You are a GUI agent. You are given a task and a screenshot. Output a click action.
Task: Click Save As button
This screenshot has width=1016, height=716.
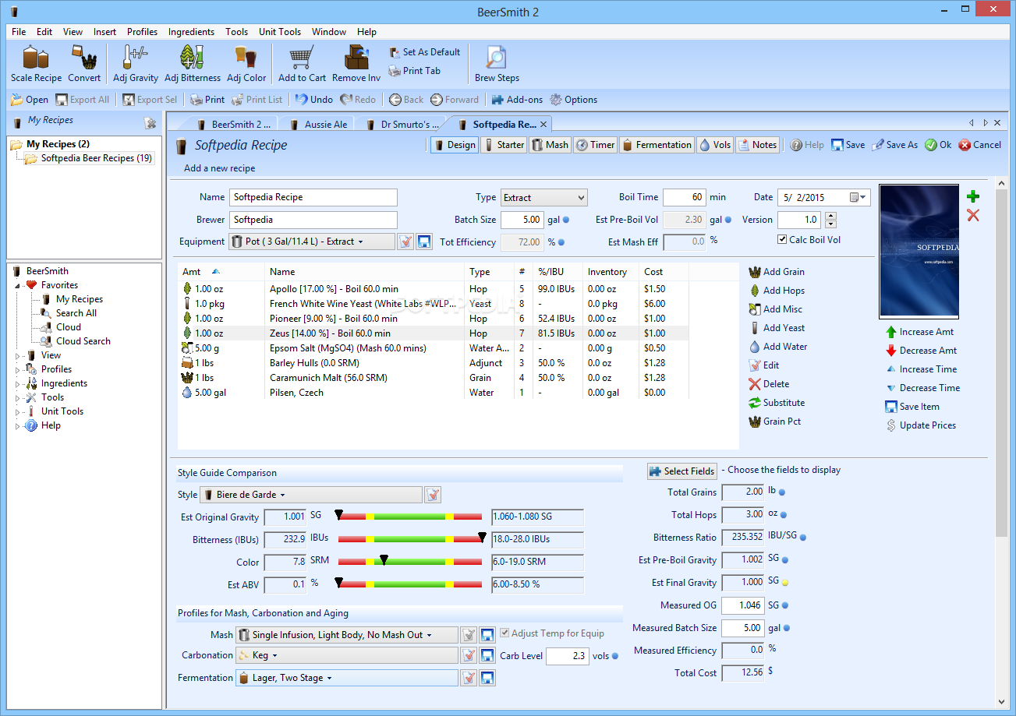click(894, 145)
